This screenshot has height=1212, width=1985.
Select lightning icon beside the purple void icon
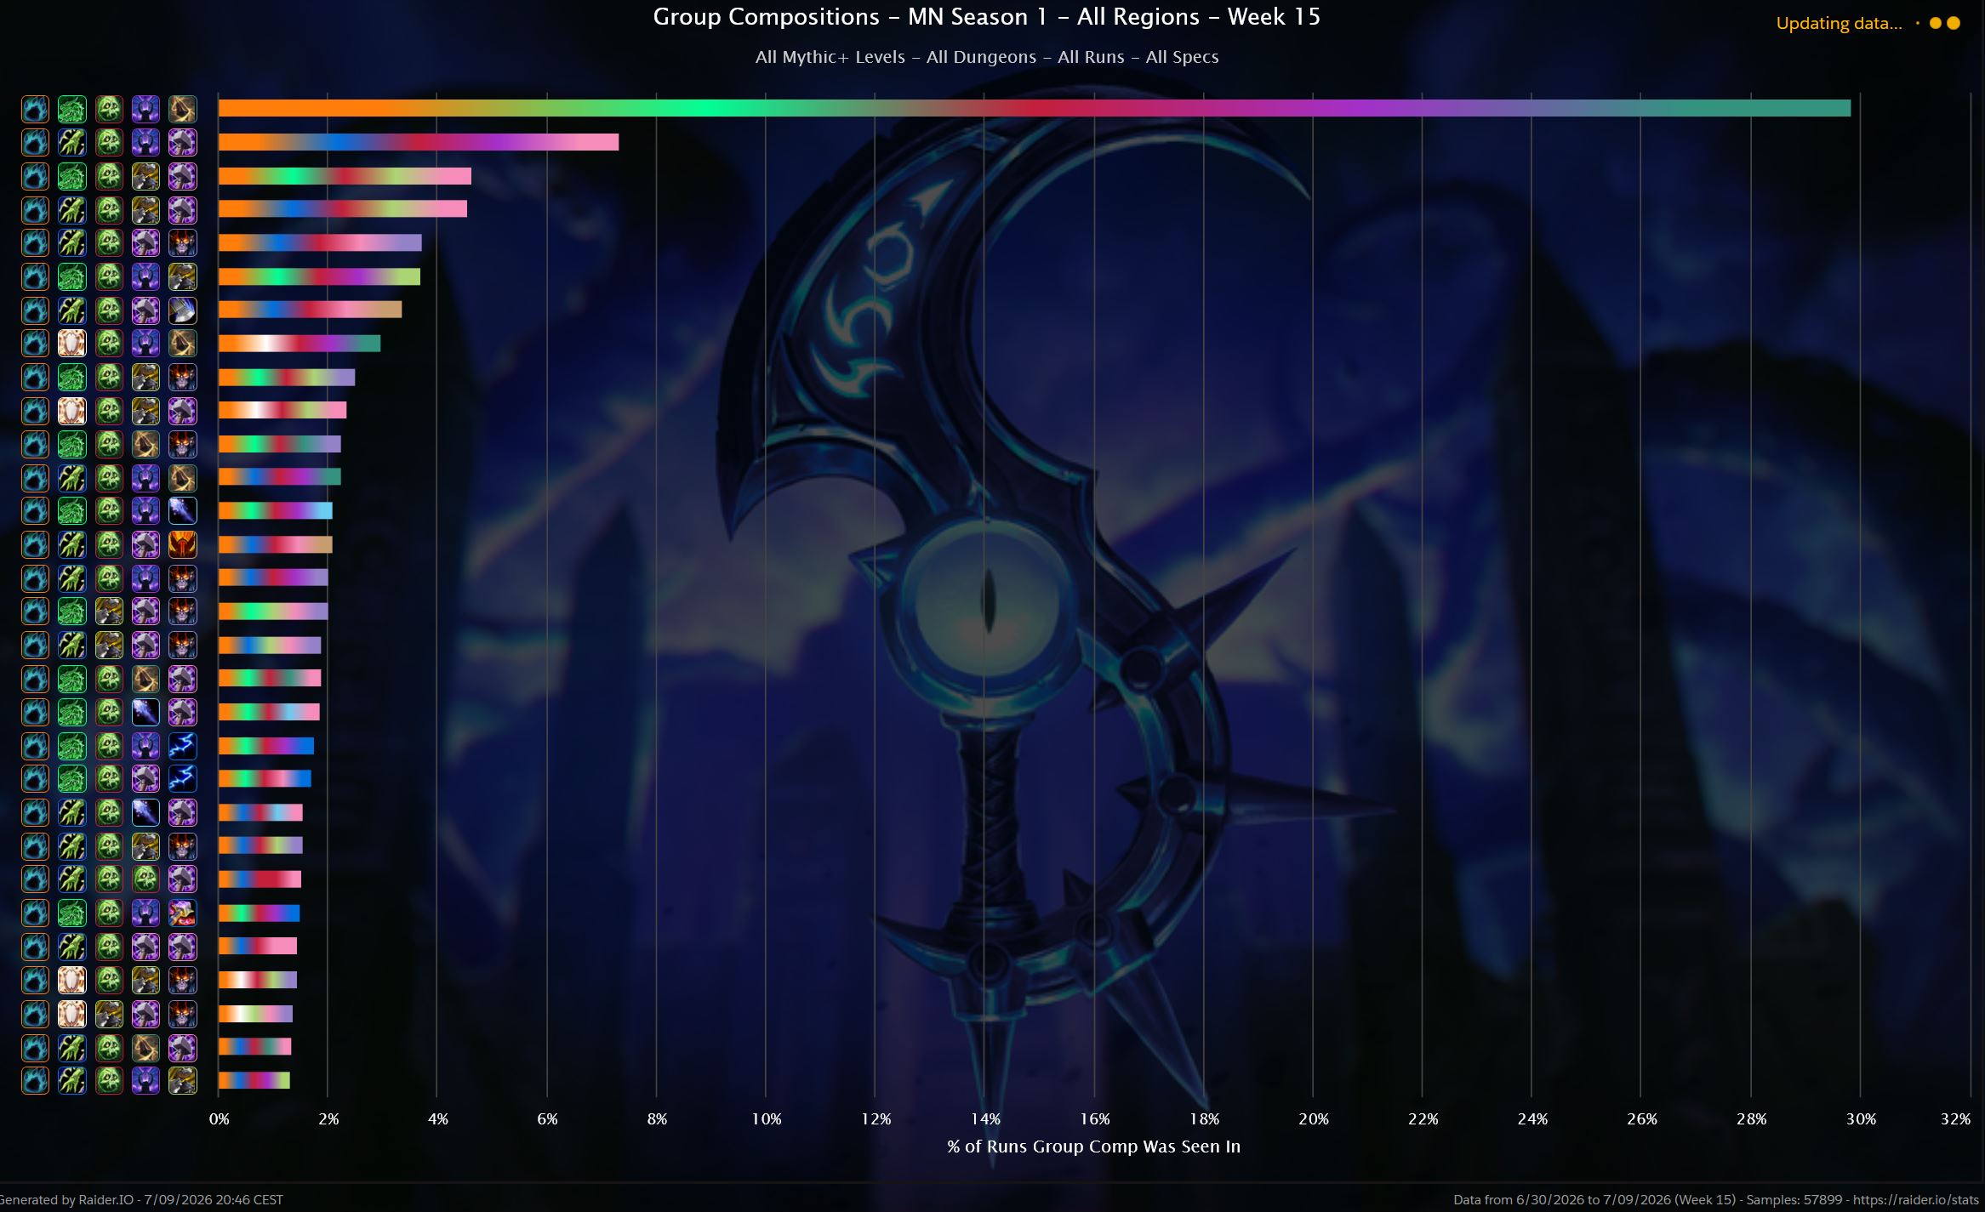pyautogui.click(x=182, y=746)
